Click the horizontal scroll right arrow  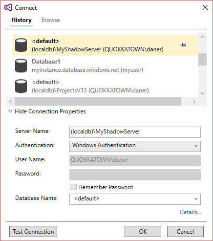pyautogui.click(x=194, y=101)
